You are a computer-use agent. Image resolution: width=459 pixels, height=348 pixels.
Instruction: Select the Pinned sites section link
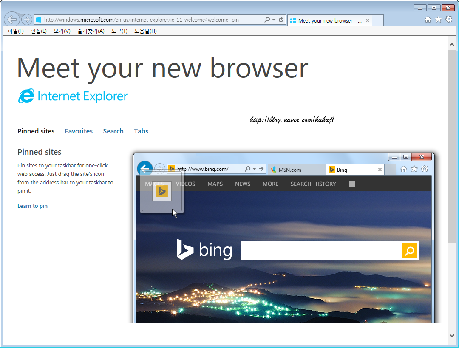(x=36, y=131)
